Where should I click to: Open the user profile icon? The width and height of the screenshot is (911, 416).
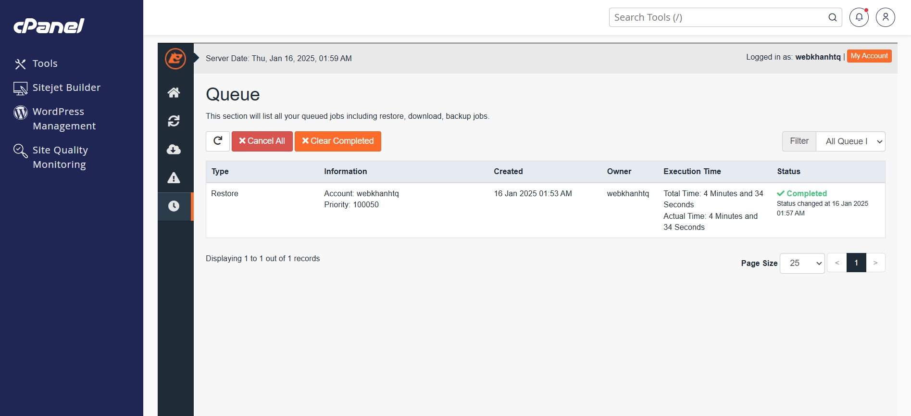pos(885,17)
